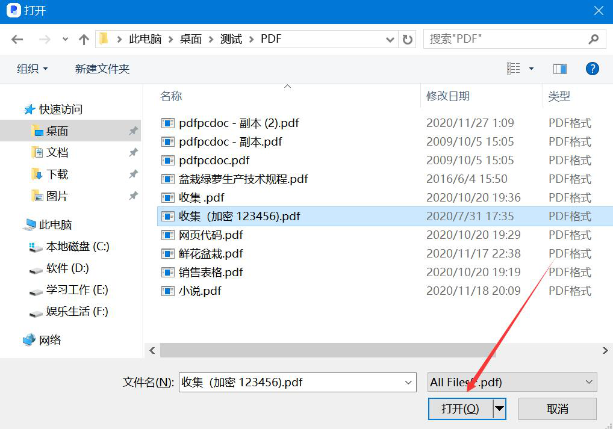Open 本地磁盘 (C:) drive
Image resolution: width=613 pixels, height=429 pixels.
78,247
